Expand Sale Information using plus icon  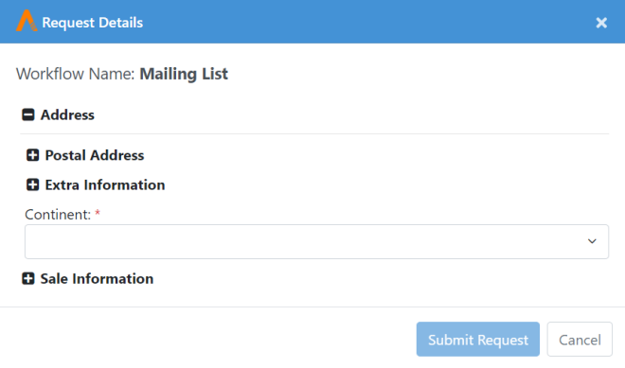pyautogui.click(x=27, y=278)
